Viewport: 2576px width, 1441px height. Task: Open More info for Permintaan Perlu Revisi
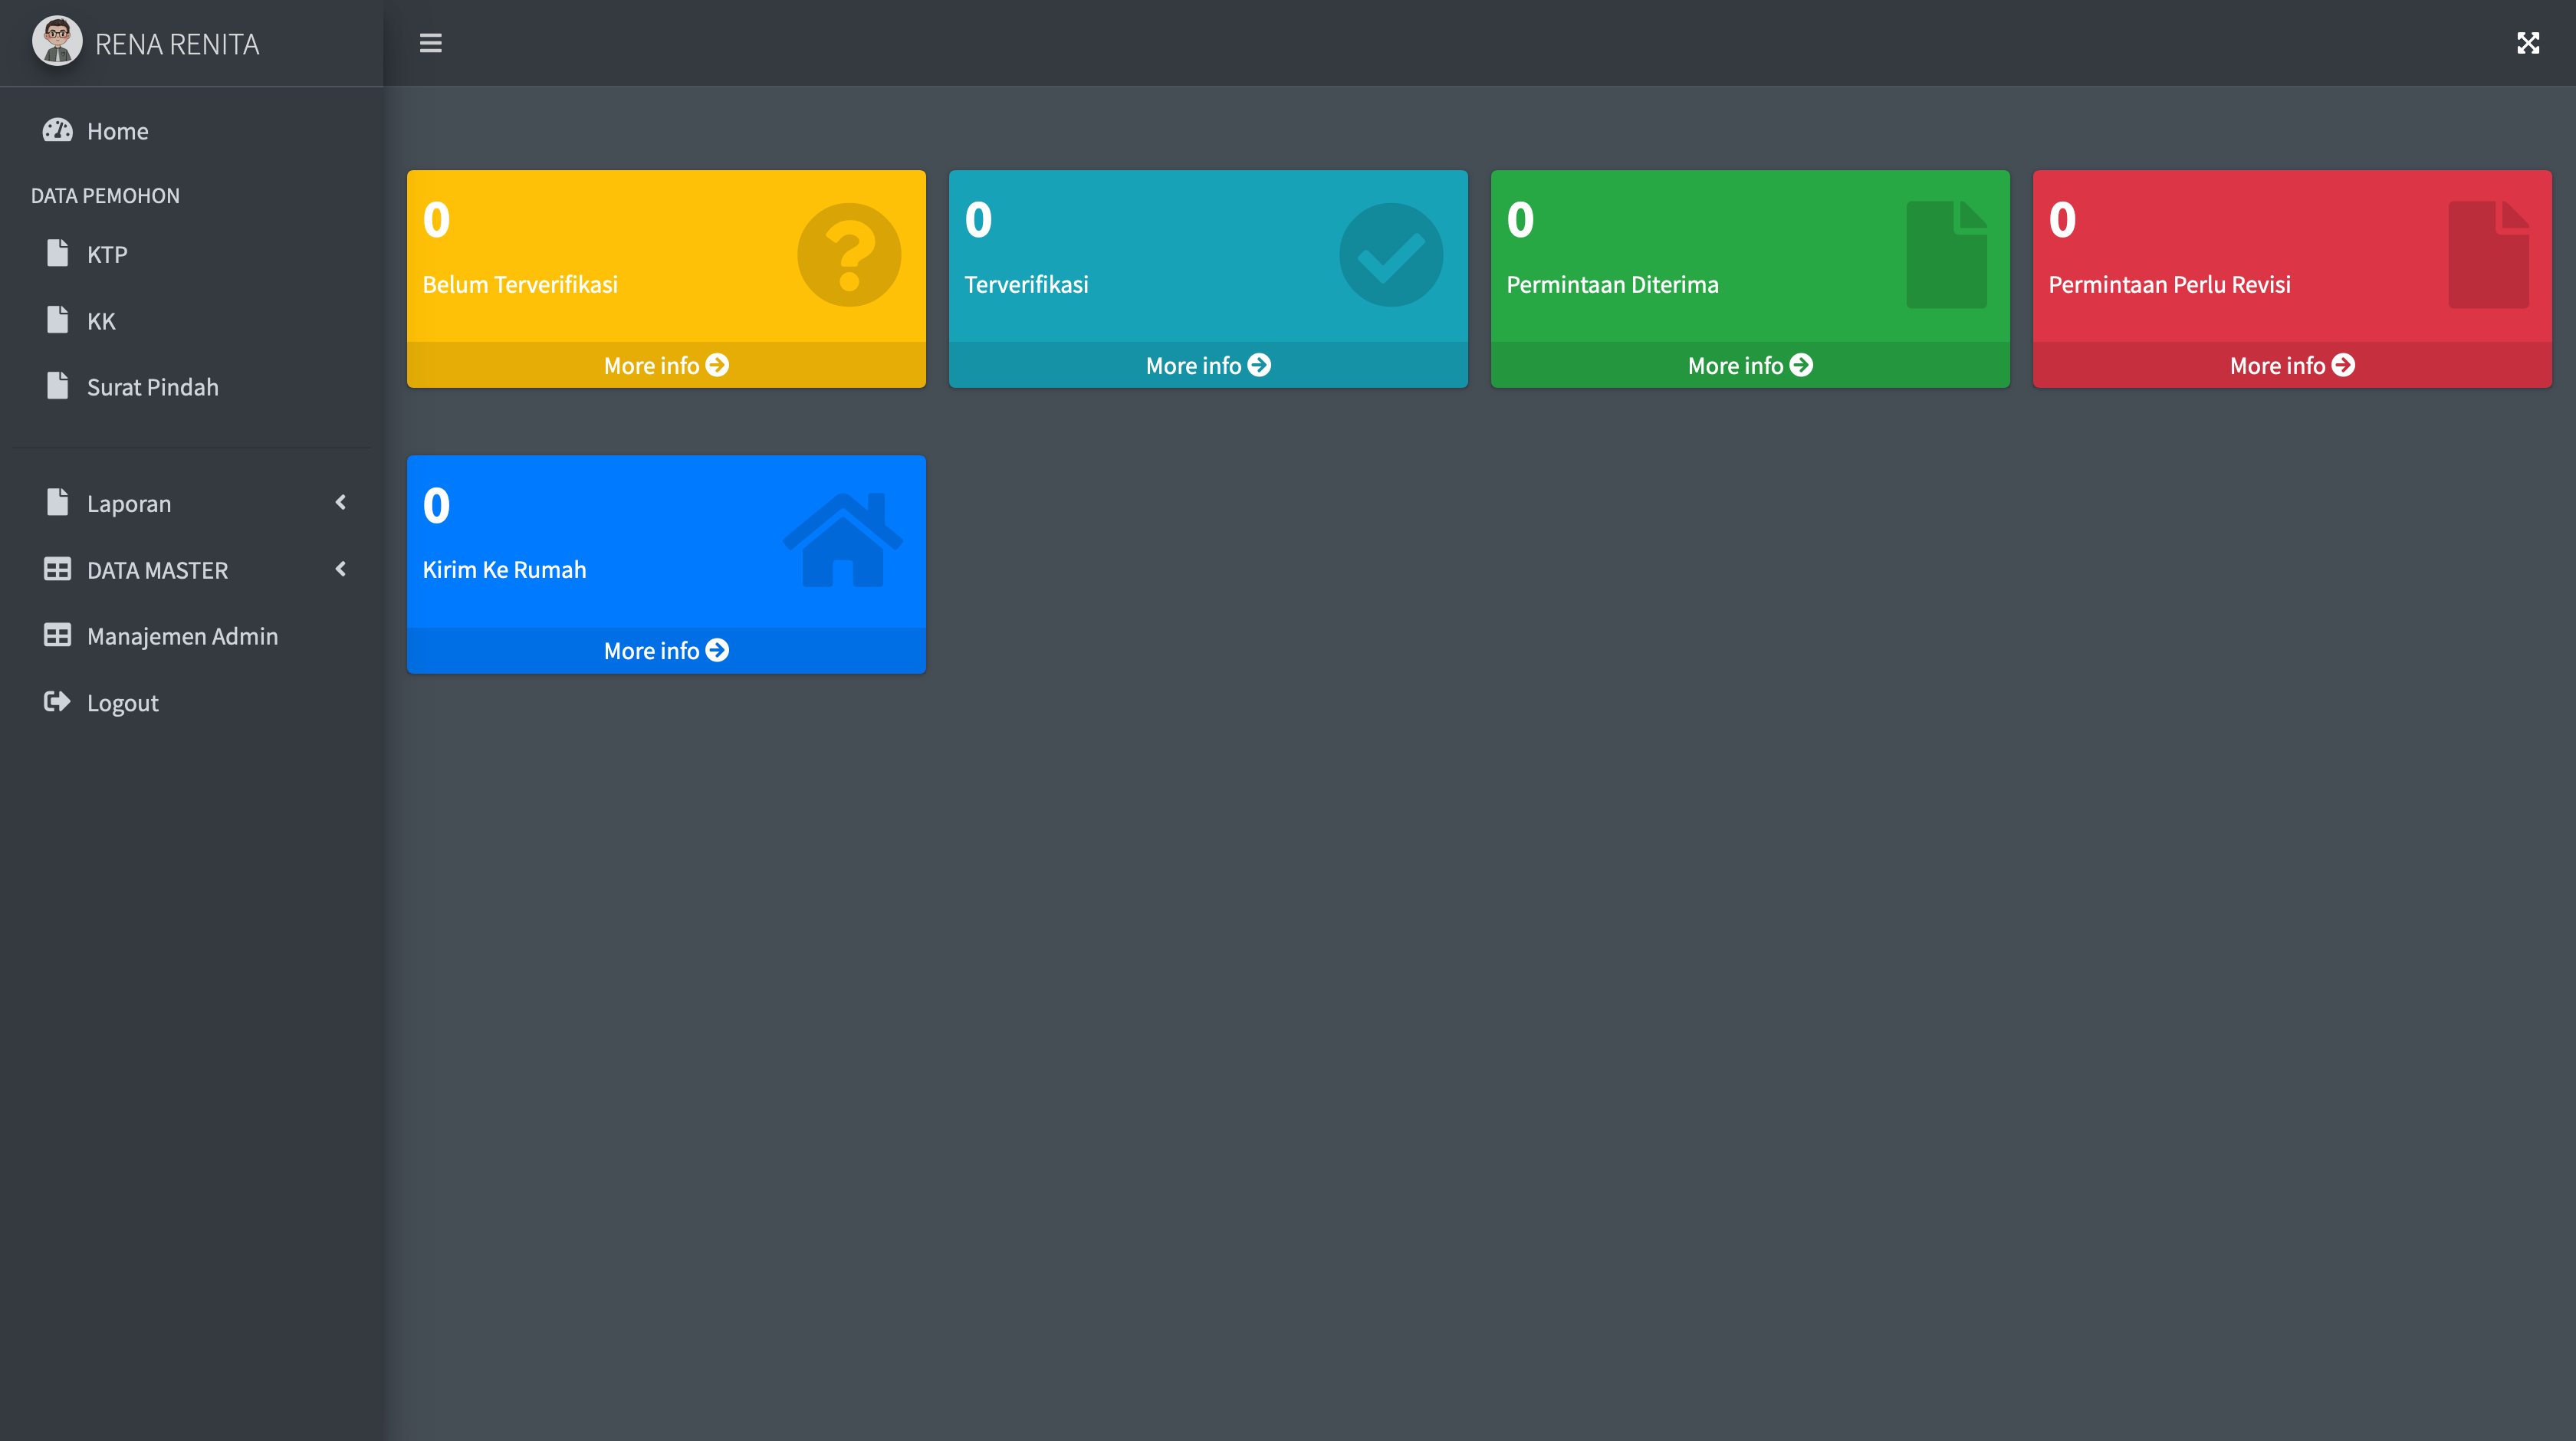(2291, 365)
